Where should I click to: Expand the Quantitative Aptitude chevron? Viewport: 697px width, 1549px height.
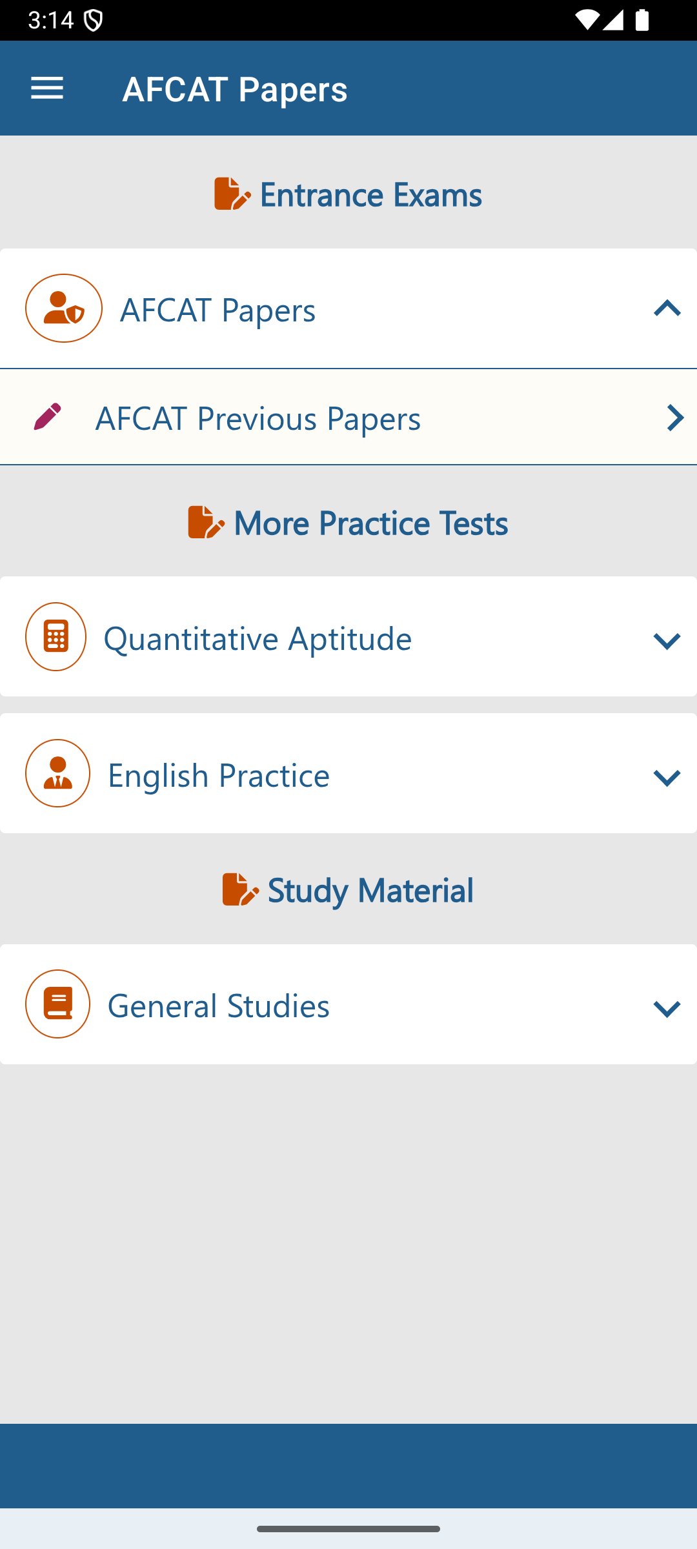point(667,640)
